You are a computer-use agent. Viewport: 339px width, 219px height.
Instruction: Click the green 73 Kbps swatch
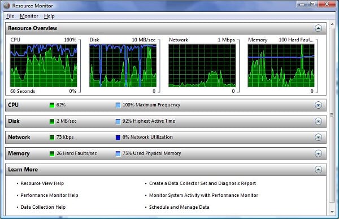(x=52, y=138)
